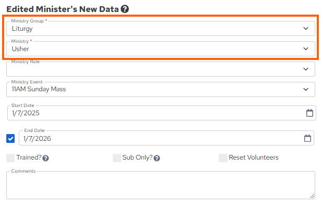Click help icon next to Sub Only?

click(157, 158)
